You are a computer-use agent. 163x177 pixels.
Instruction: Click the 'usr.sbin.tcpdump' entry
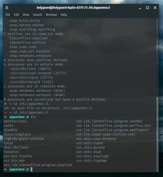click(91, 161)
